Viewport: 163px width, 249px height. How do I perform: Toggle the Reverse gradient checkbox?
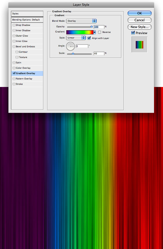coord(99,32)
